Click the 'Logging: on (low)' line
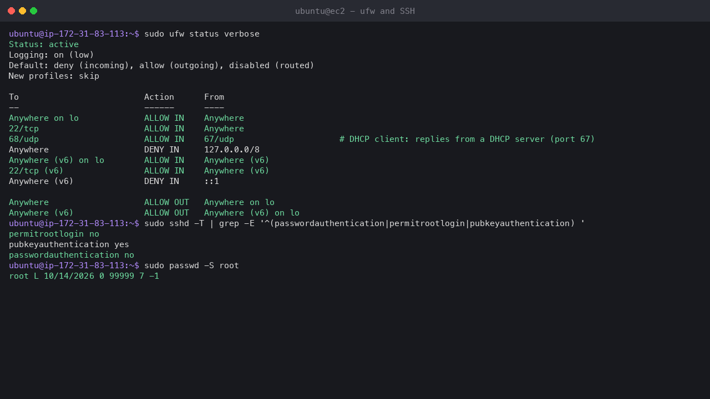The image size is (710, 399). [x=52, y=55]
